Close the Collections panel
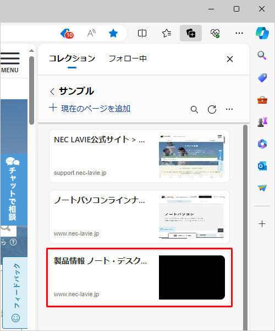275x331 pixels. point(230,59)
